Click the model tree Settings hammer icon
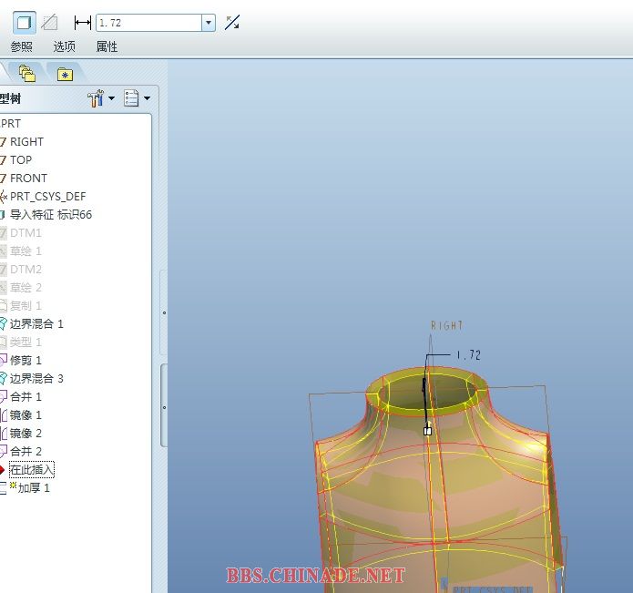This screenshot has width=633, height=593. pyautogui.click(x=96, y=98)
